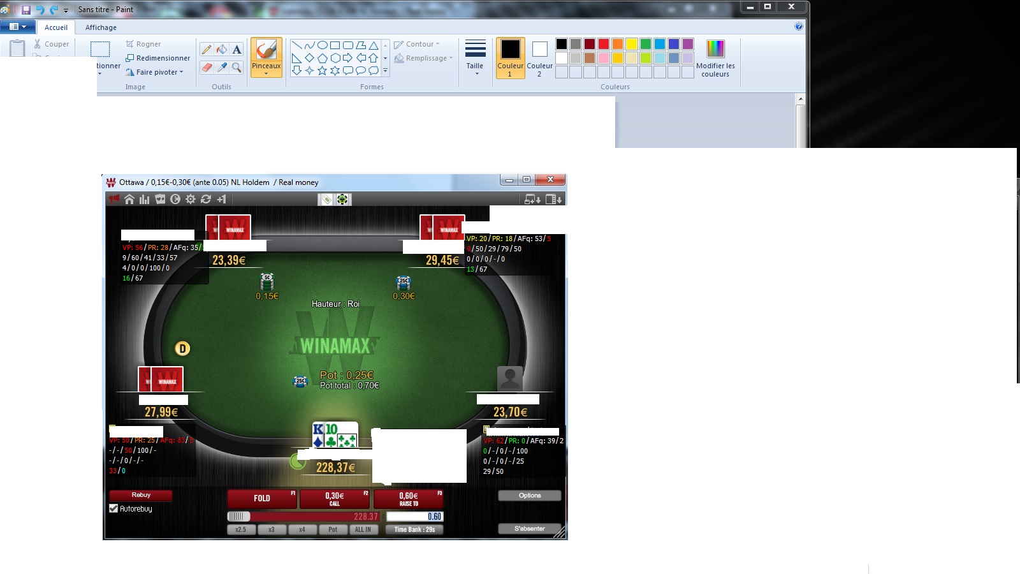Select the red color swatch in palette
This screenshot has width=1020, height=574.
pos(604,44)
